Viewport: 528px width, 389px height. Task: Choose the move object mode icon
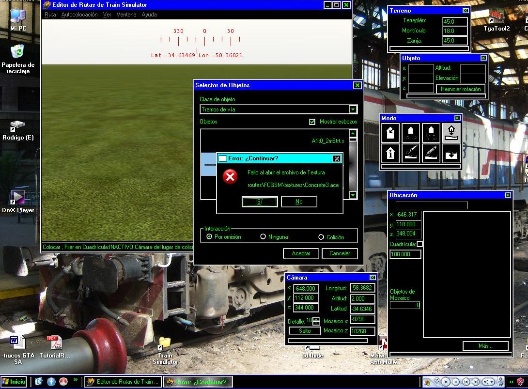[x=411, y=132]
